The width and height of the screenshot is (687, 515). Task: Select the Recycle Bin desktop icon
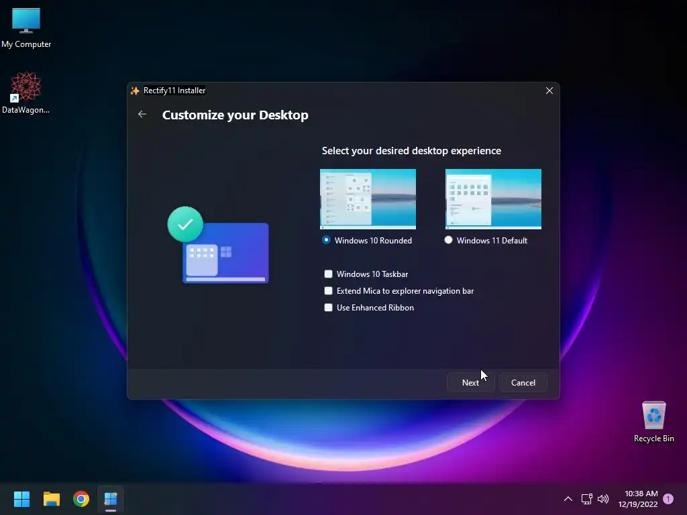pos(653,422)
